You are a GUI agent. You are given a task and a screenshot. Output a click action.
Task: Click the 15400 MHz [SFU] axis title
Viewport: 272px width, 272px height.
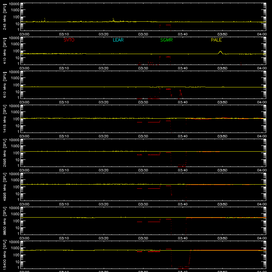(x=4, y=255)
